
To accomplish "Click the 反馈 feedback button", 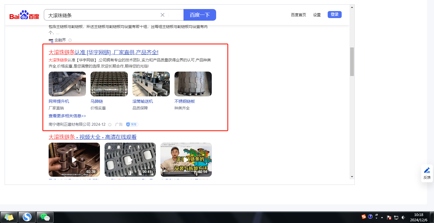I will (427, 174).
